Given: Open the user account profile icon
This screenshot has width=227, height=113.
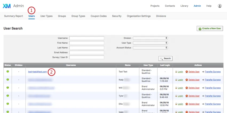Looking at the screenshot, I should pyautogui.click(x=220, y=6).
